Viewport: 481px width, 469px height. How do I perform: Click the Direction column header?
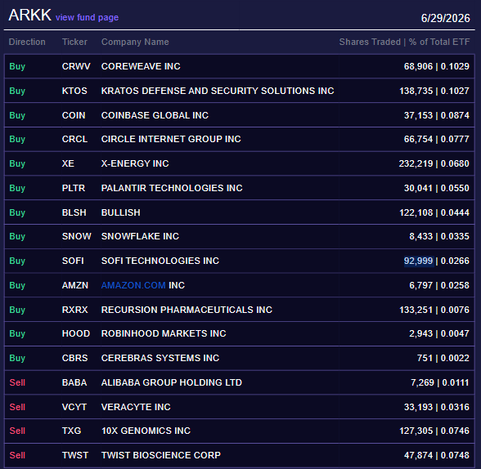(x=27, y=42)
